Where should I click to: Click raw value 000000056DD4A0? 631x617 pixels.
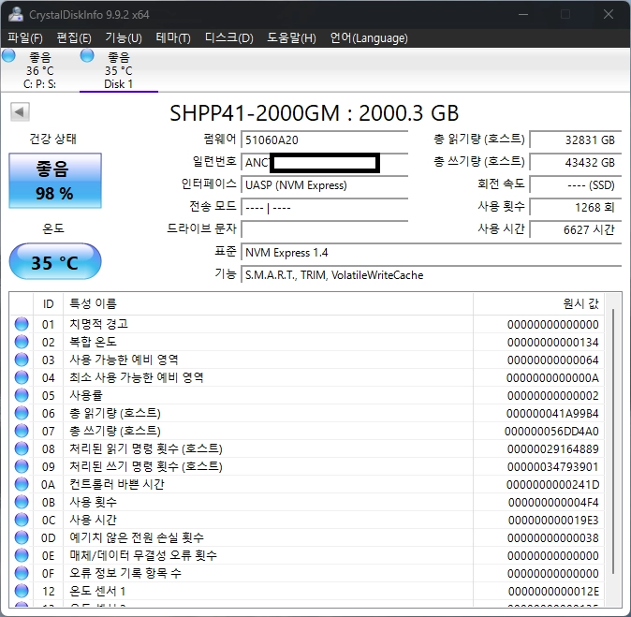click(x=551, y=431)
